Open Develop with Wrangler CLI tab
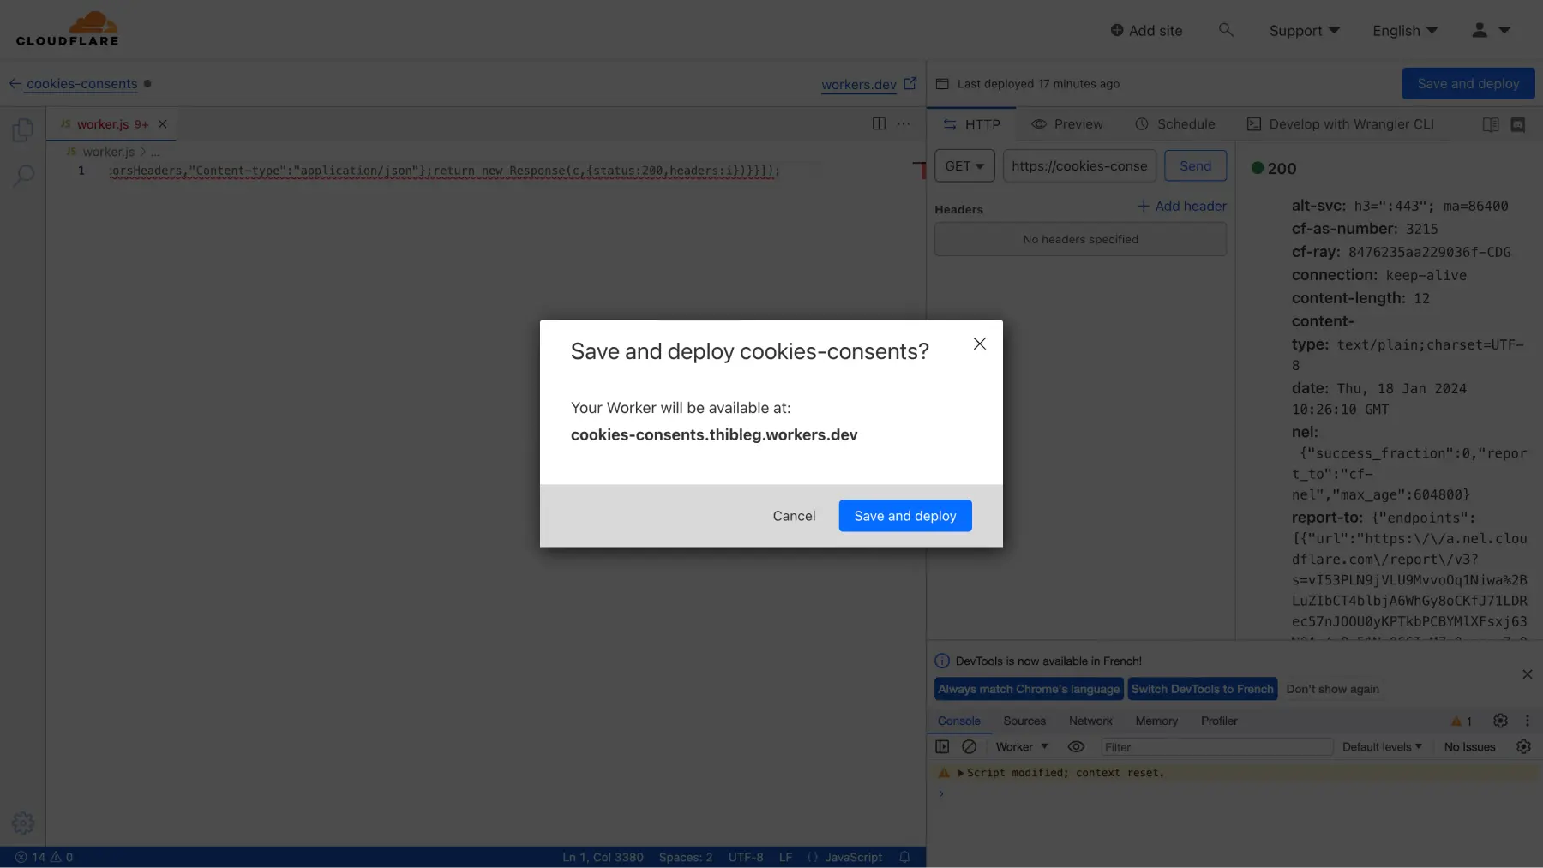The image size is (1543, 868). point(1340,124)
